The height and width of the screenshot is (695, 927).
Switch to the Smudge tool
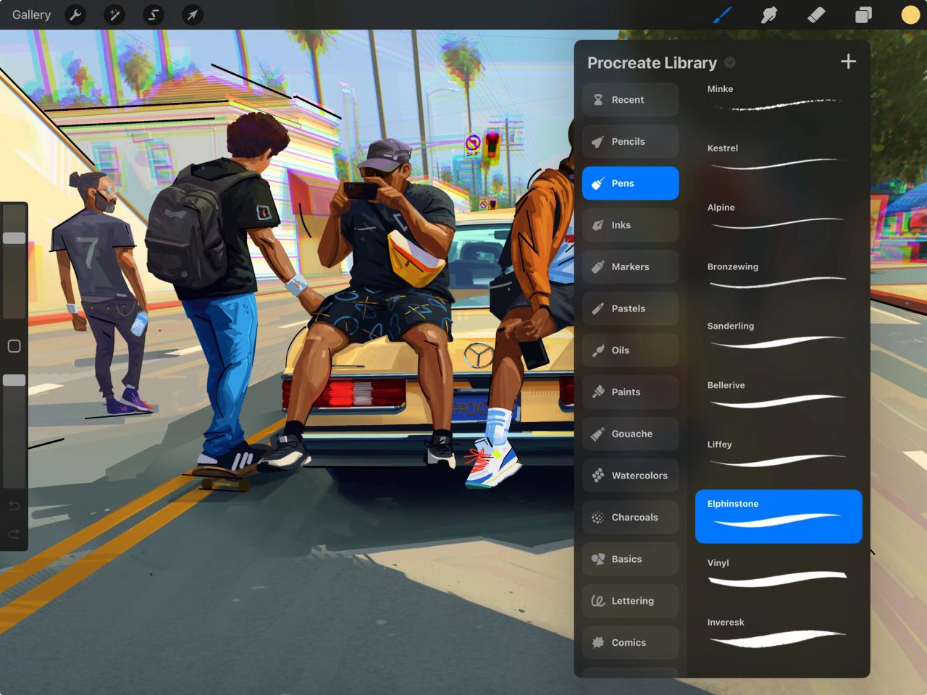(x=768, y=14)
